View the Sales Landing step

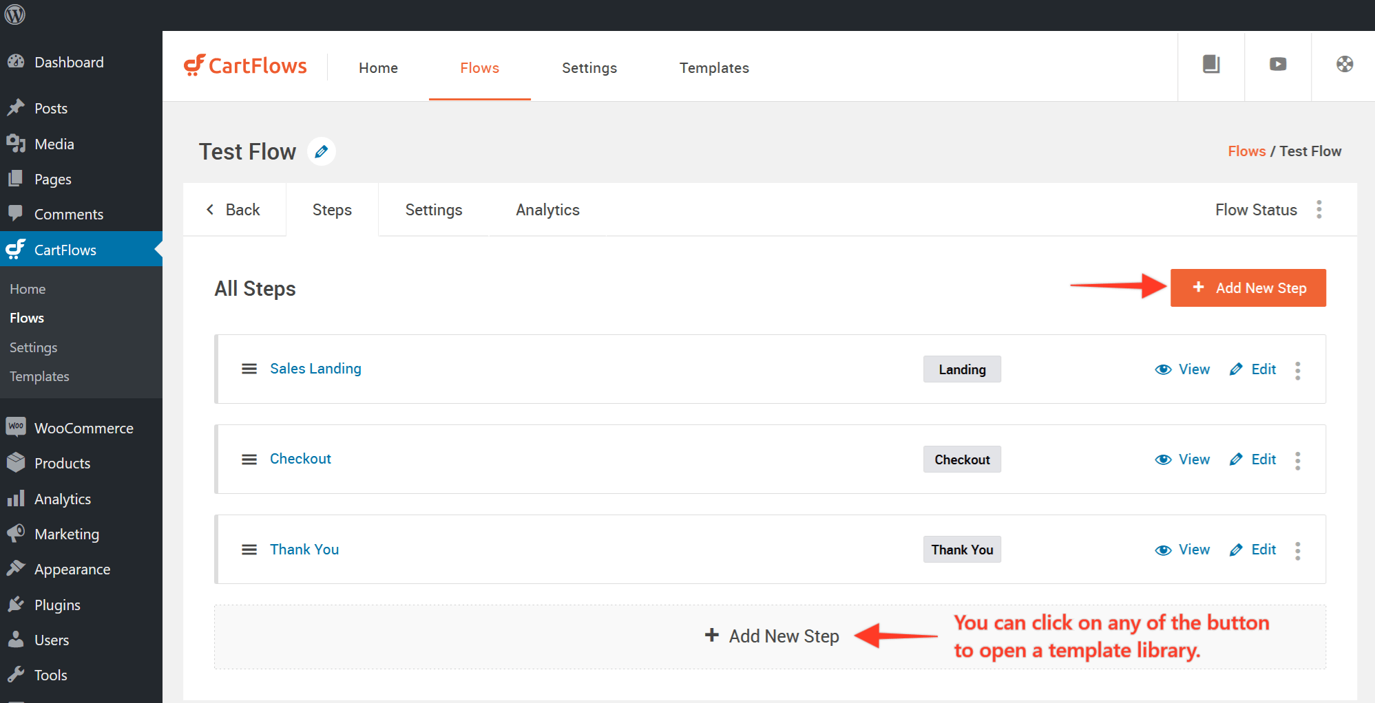coord(1182,369)
